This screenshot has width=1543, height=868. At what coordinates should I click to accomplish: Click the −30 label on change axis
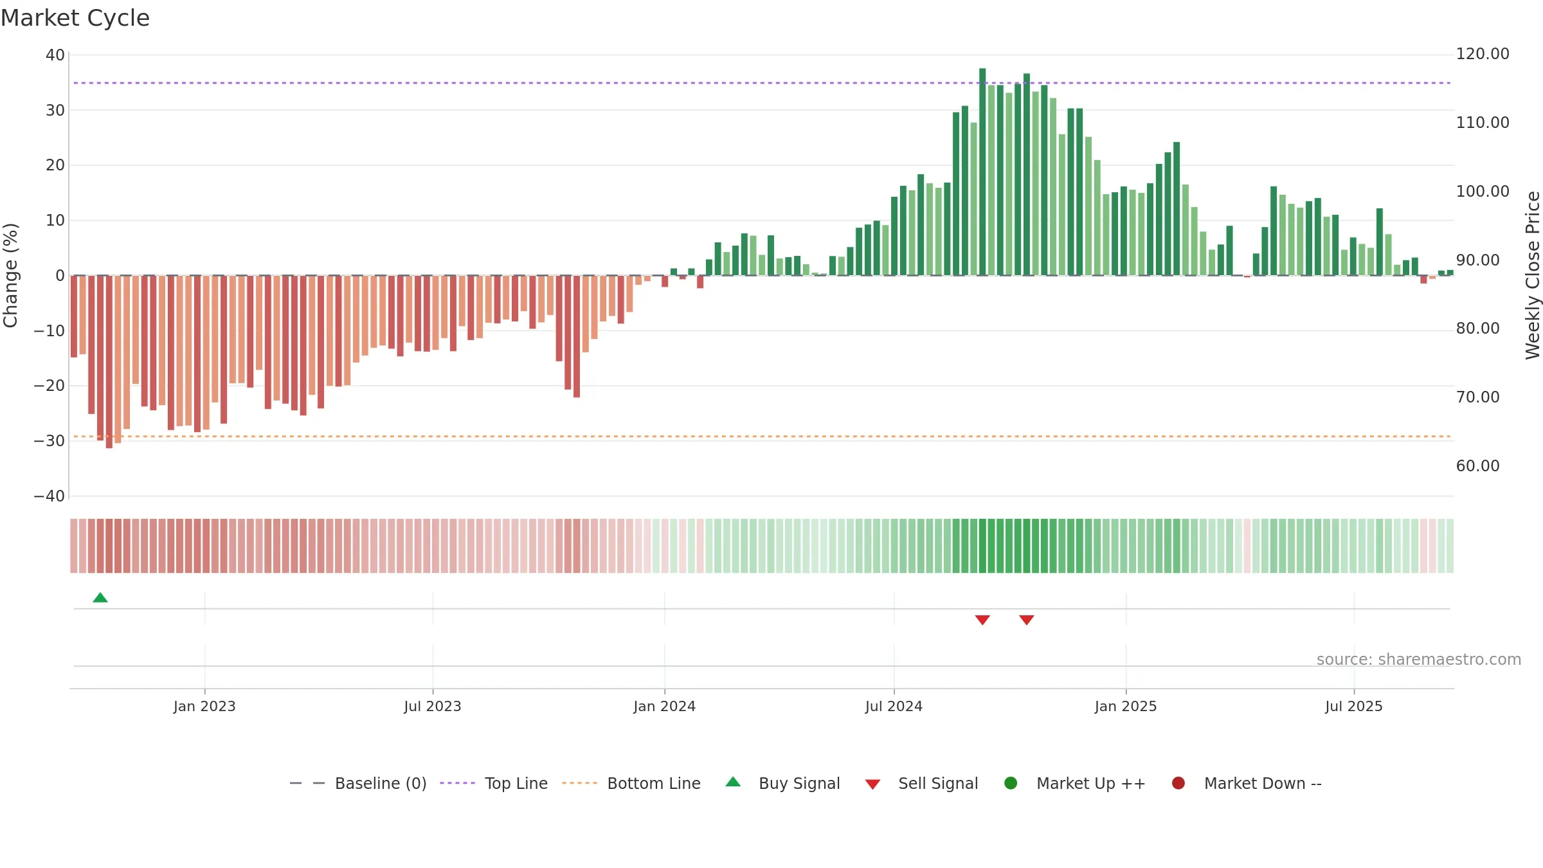pyautogui.click(x=50, y=441)
